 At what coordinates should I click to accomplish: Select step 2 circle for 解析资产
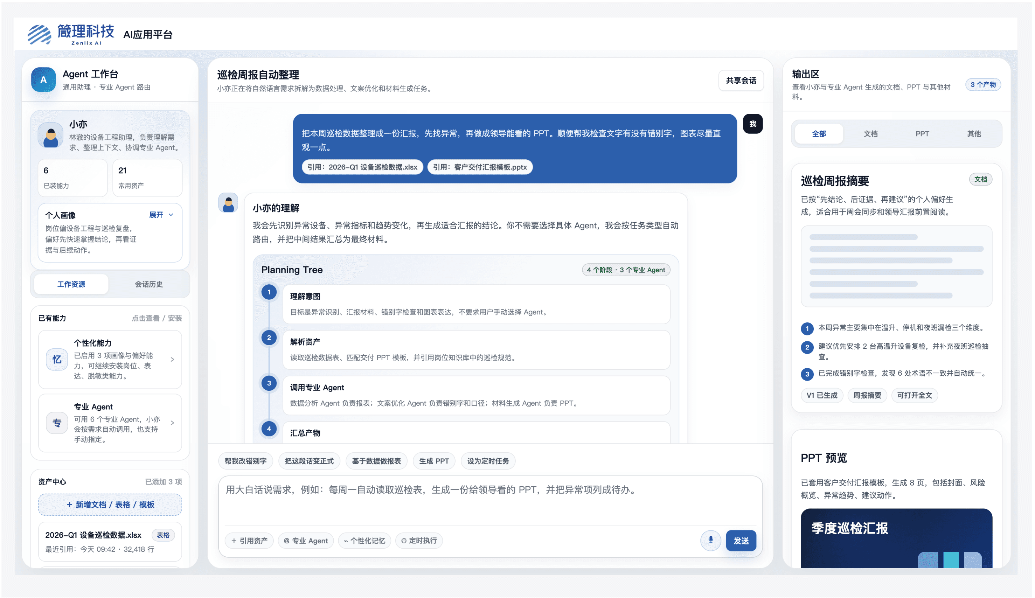[269, 338]
